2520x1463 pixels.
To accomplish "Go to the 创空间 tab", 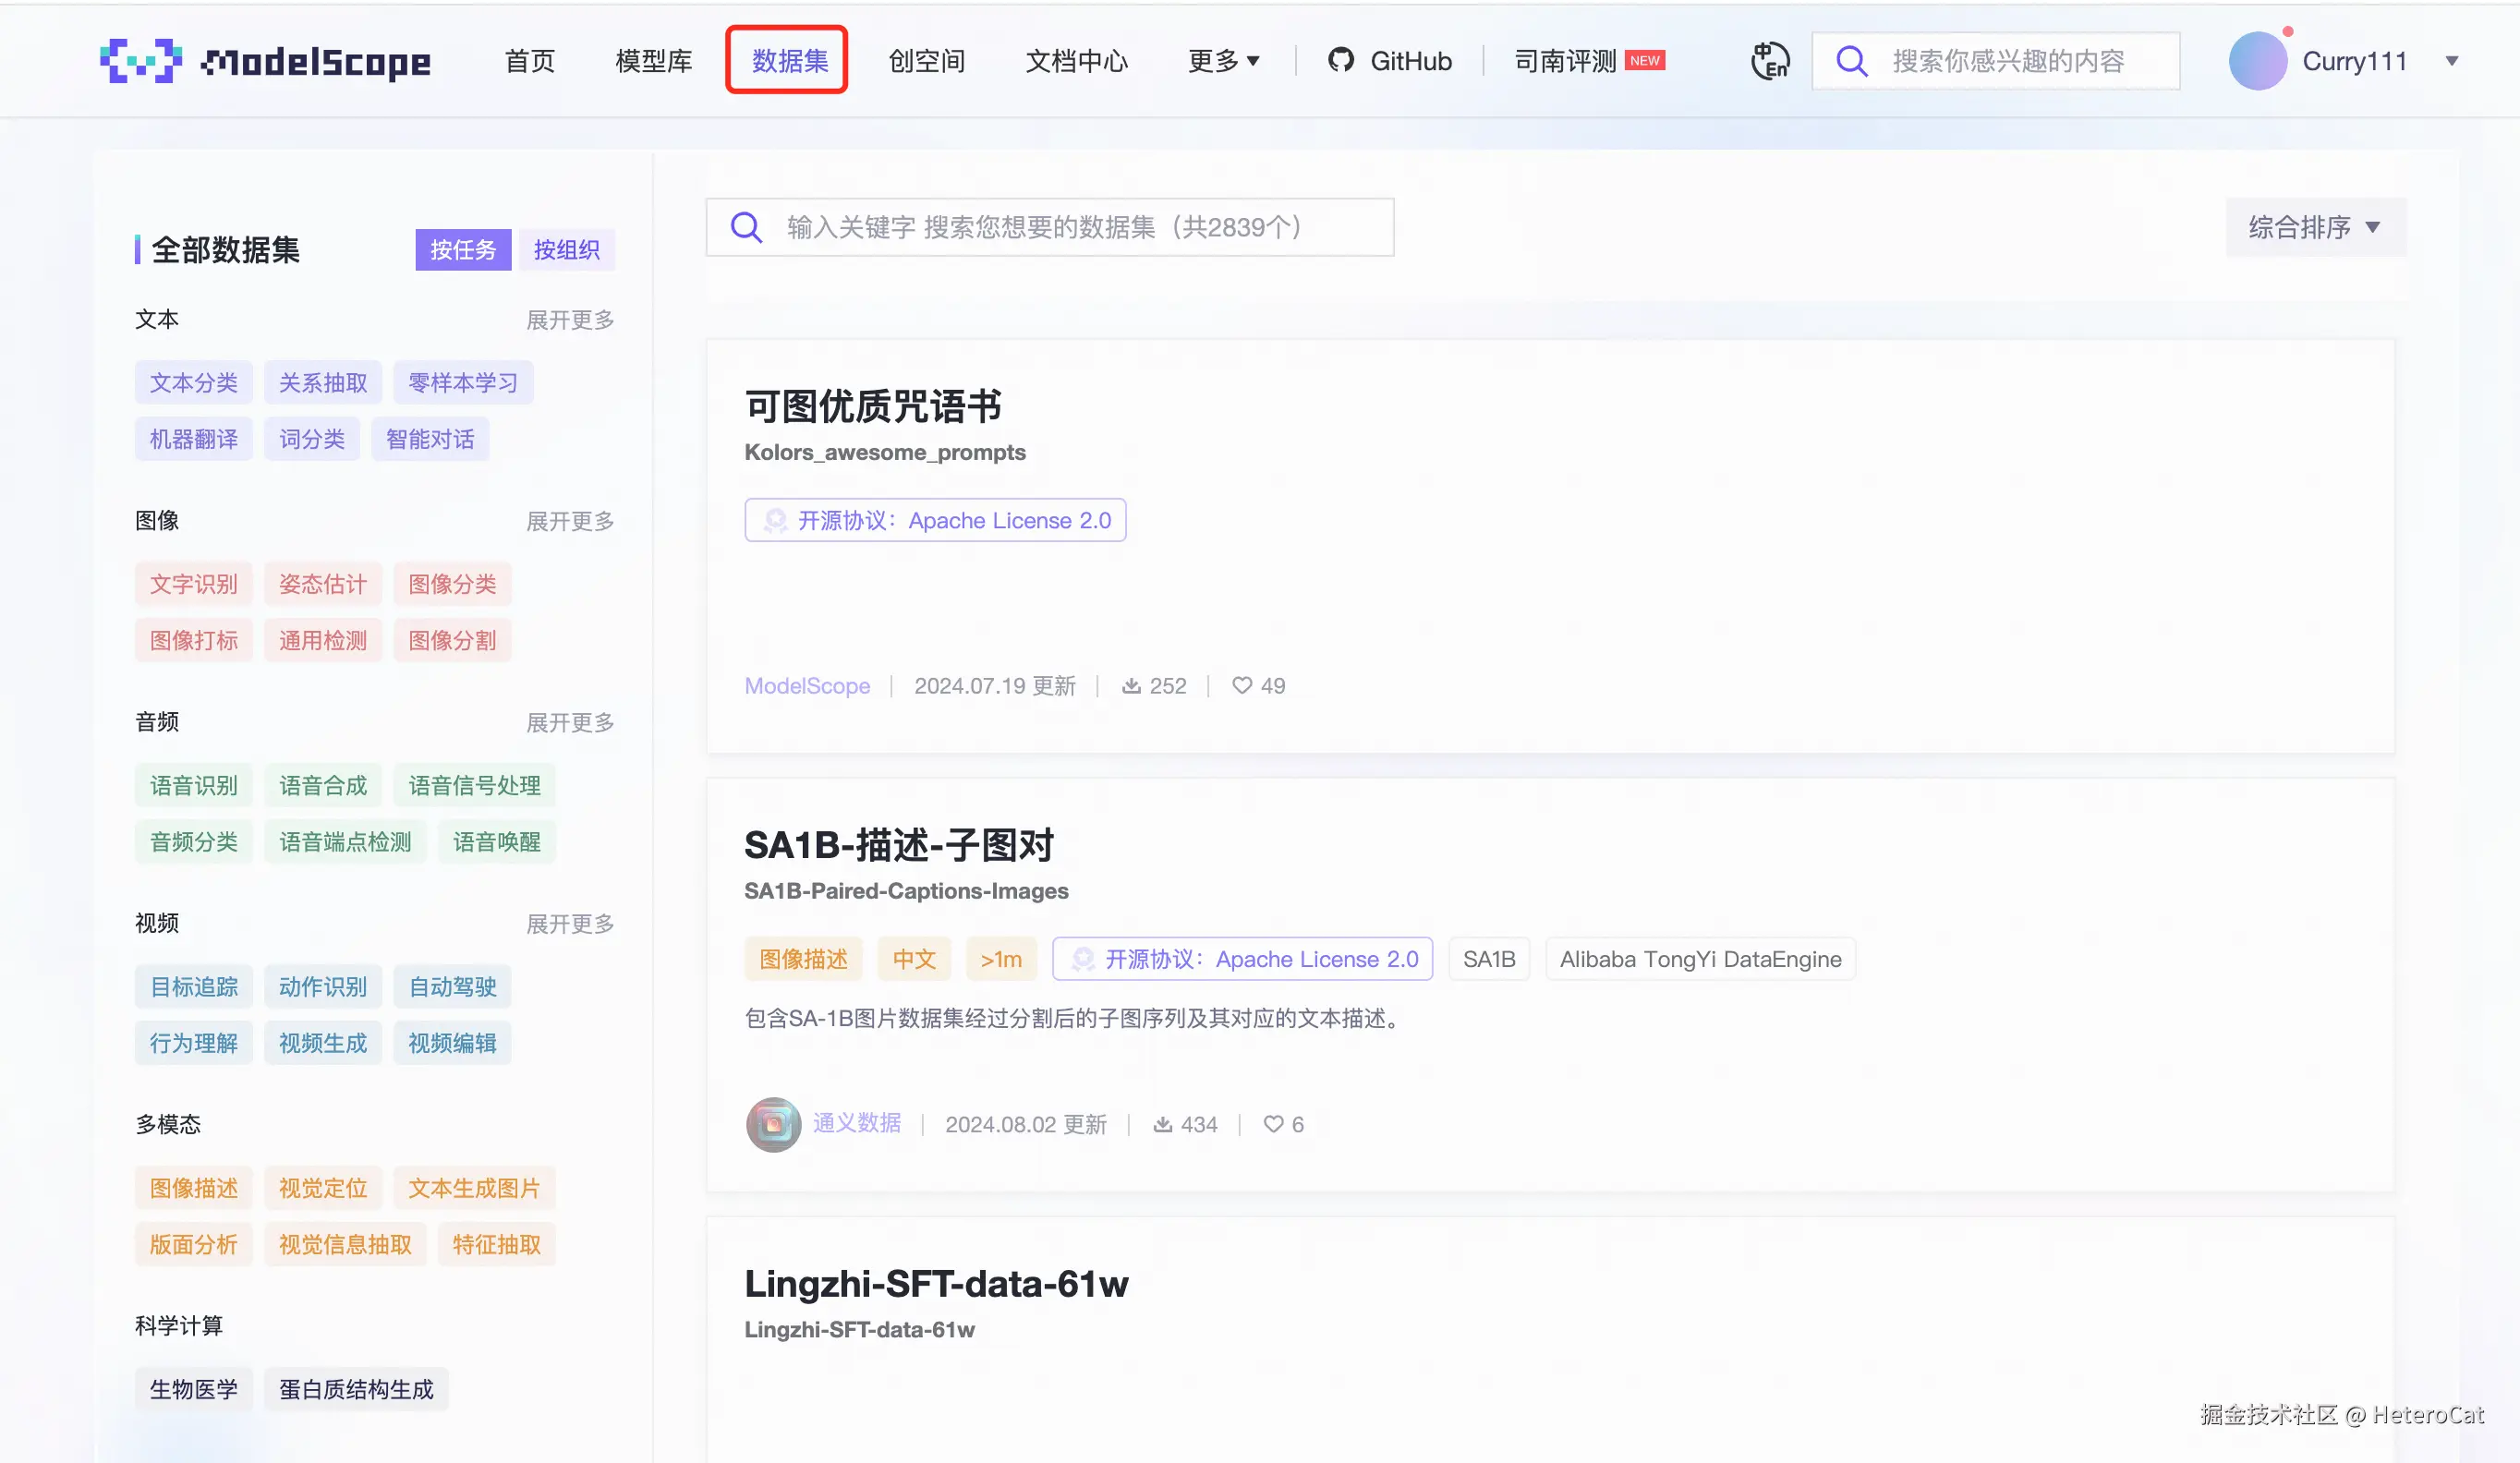I will [x=926, y=61].
